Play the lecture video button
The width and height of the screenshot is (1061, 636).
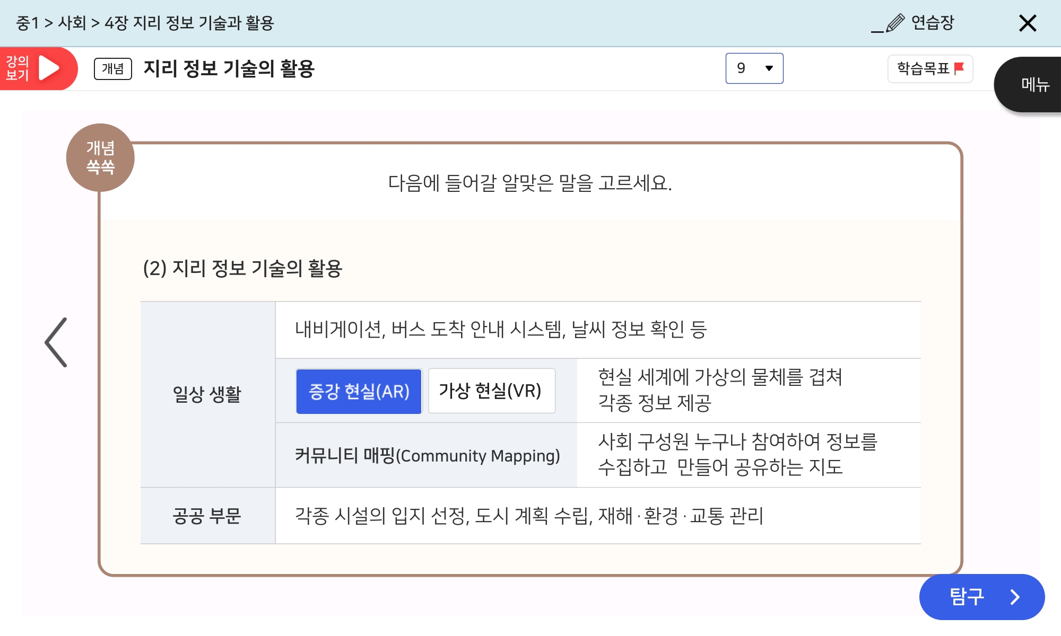(50, 68)
